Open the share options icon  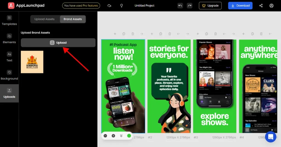[261, 6]
